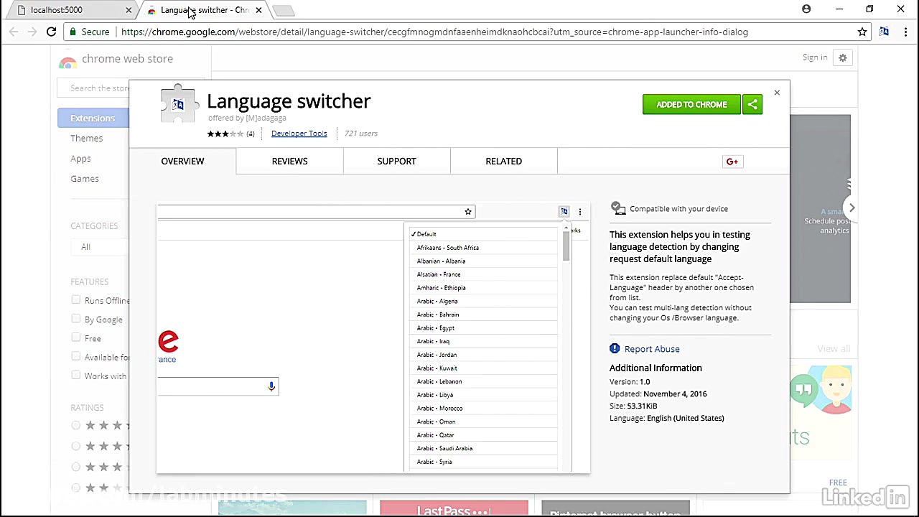
Task: Open web store settings gear
Action: click(843, 58)
